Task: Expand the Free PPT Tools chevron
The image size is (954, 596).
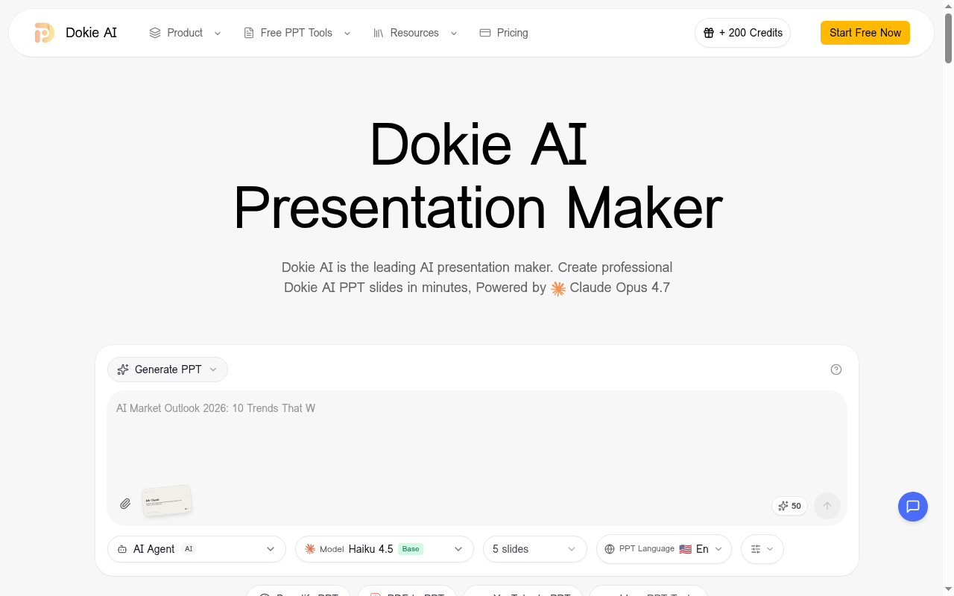Action: click(x=347, y=33)
